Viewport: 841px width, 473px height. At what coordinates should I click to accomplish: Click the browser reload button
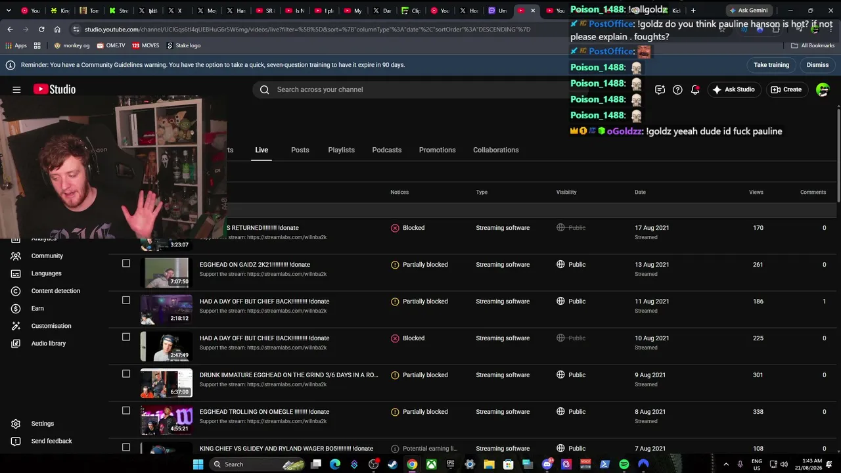point(41,30)
